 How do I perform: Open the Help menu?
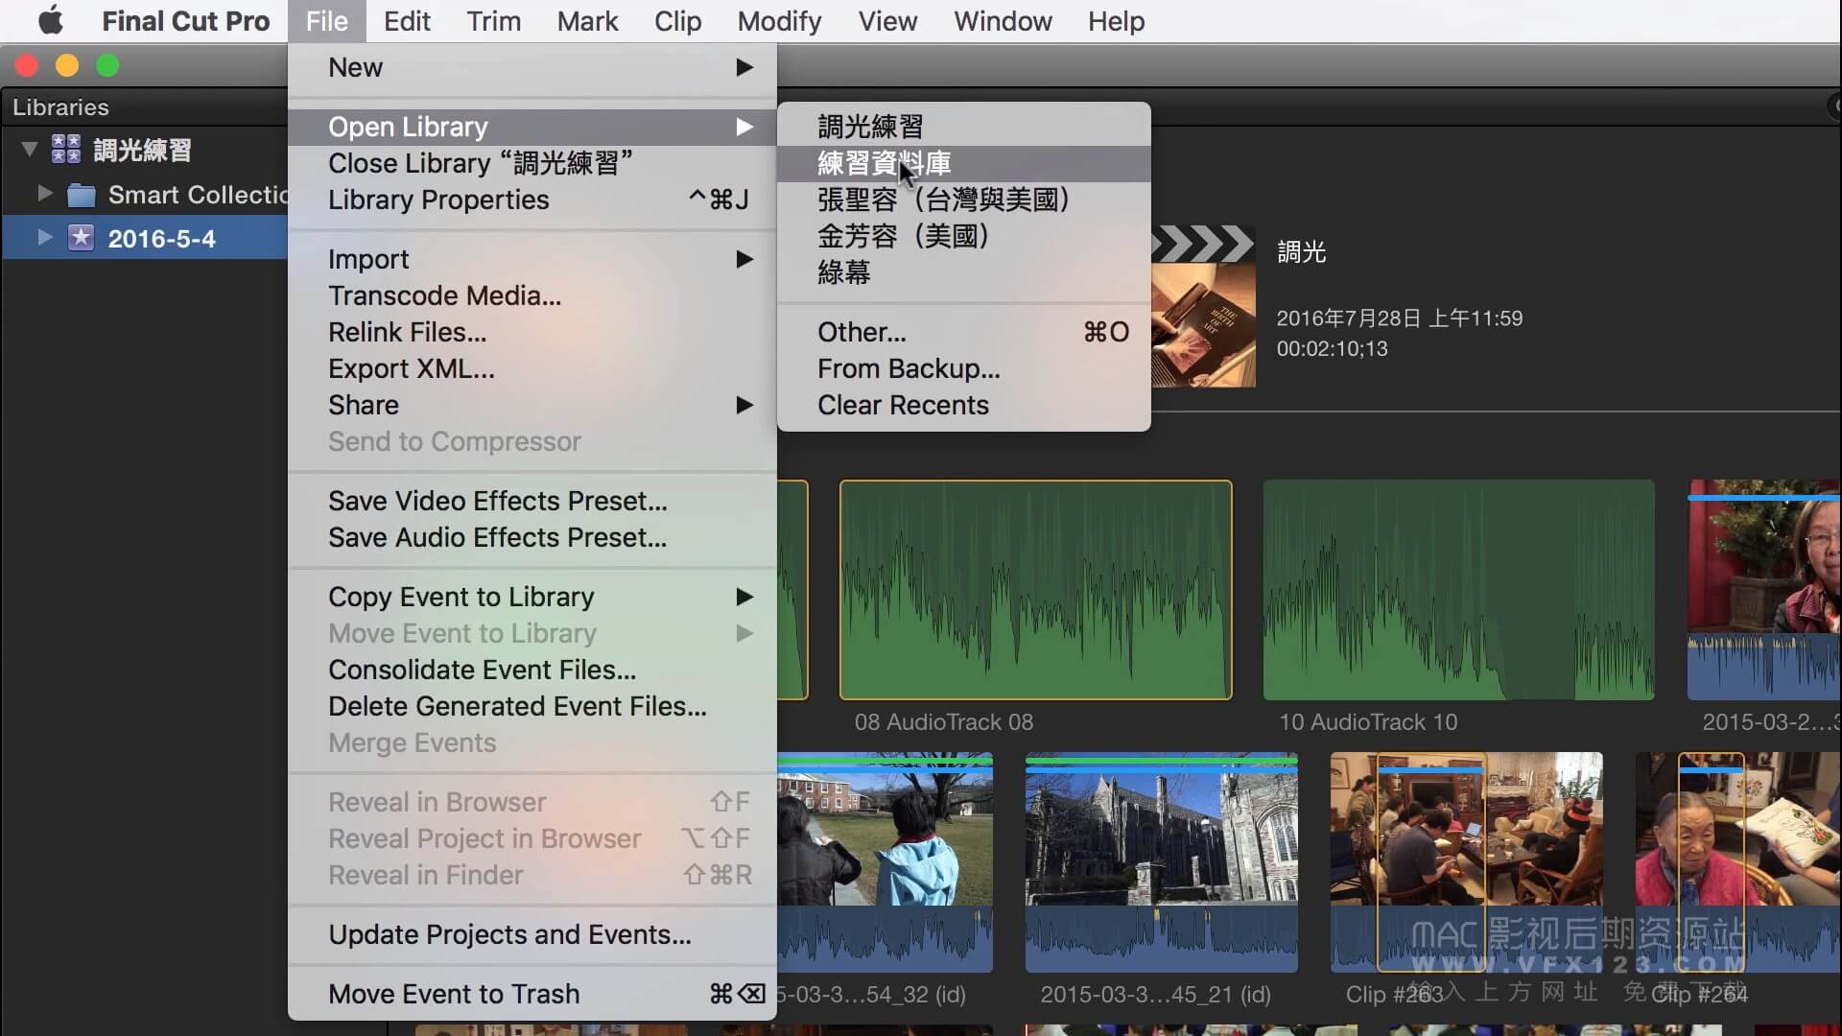[x=1116, y=20]
